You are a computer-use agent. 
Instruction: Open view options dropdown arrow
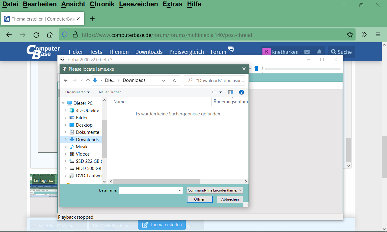click(x=220, y=92)
